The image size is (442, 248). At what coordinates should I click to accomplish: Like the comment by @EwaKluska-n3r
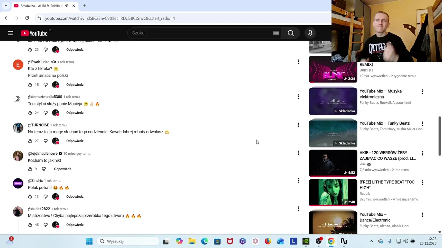pyautogui.click(x=30, y=85)
